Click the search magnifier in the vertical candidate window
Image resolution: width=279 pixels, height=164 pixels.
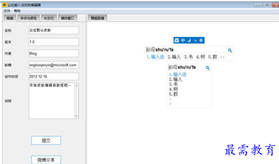tap(207, 68)
